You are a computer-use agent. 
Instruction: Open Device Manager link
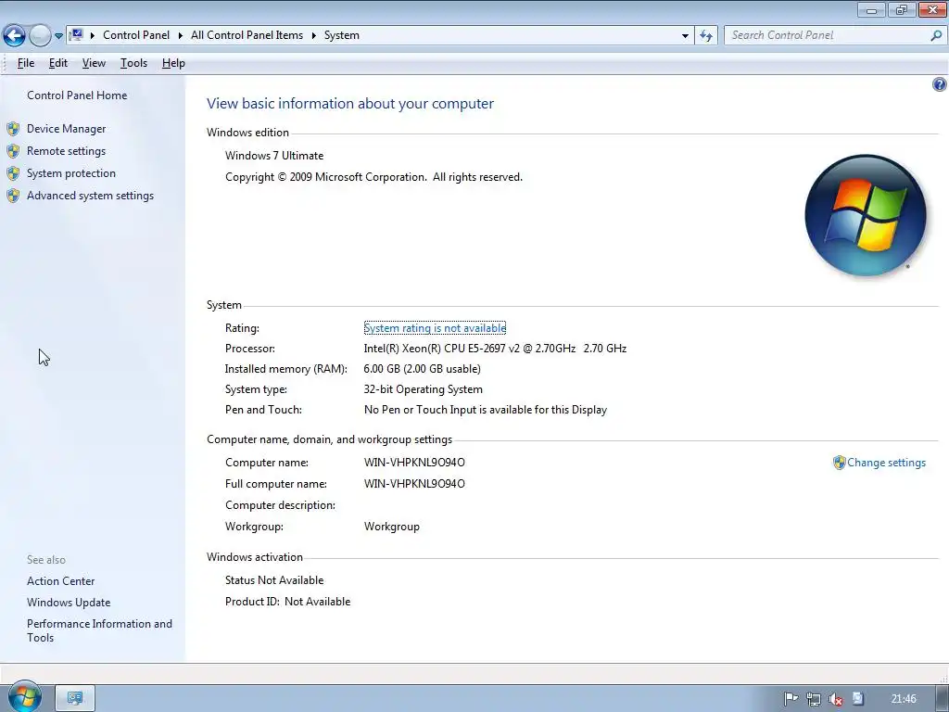pyautogui.click(x=66, y=128)
